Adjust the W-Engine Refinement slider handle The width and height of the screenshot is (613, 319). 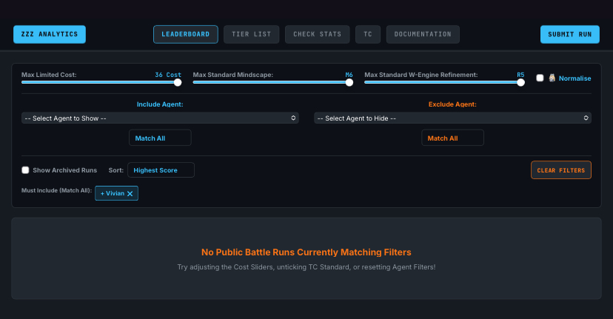point(520,82)
